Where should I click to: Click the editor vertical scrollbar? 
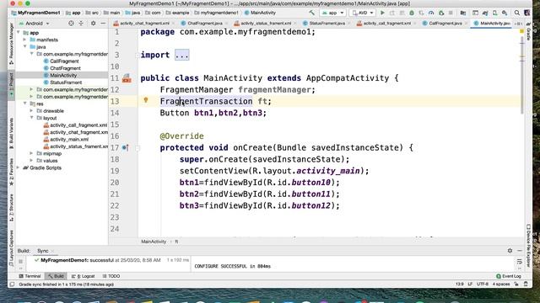click(x=522, y=76)
